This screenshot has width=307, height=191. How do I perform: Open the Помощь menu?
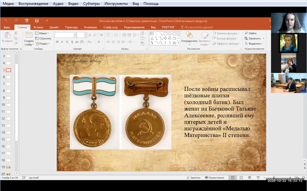click(x=151, y=4)
